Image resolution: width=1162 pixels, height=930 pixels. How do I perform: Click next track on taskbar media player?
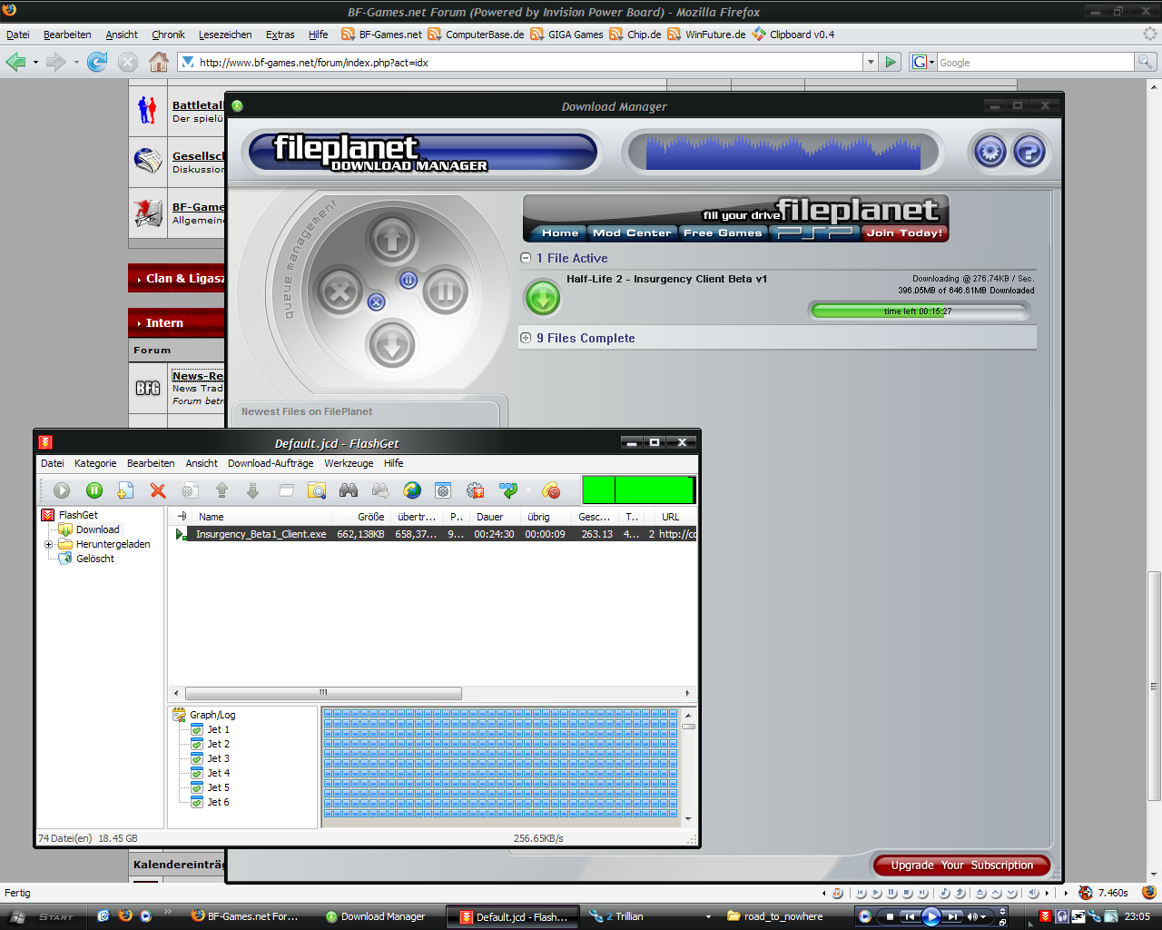951,916
